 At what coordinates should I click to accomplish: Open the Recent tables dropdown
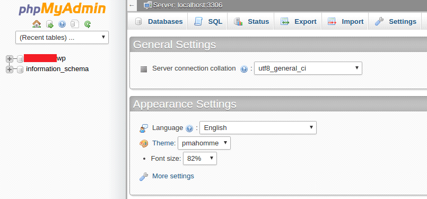coord(62,37)
